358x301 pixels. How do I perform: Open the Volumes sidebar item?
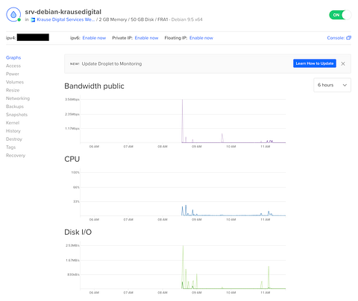pos(15,82)
